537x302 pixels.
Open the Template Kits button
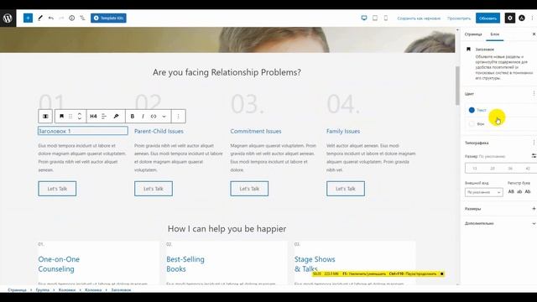tap(108, 18)
